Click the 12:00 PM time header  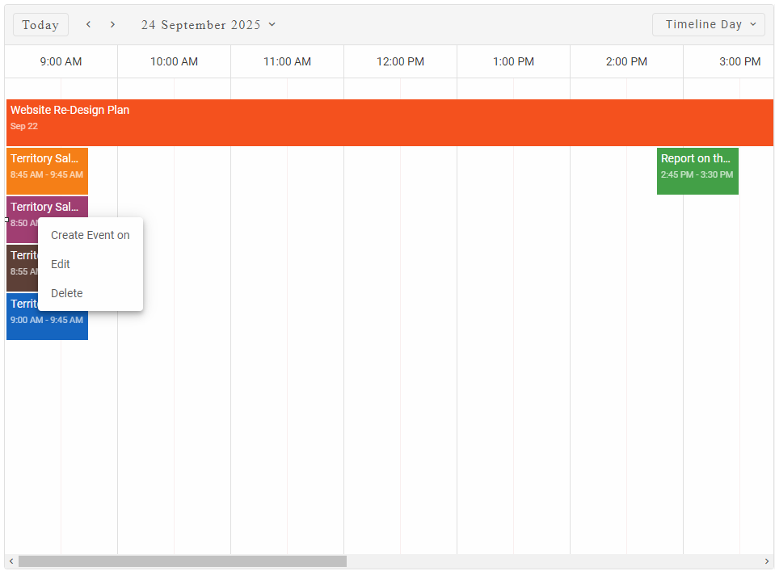400,61
